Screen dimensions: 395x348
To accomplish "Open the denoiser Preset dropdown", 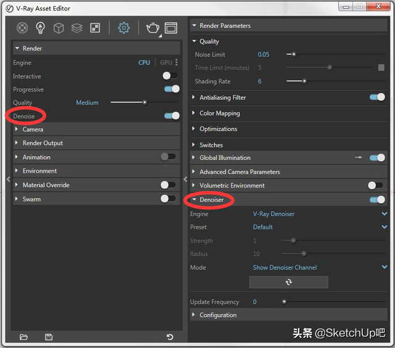I will point(320,227).
